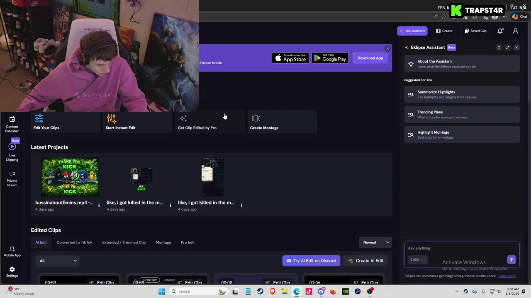
Task: Close the Eklipse Assistant panel
Action: point(516,48)
